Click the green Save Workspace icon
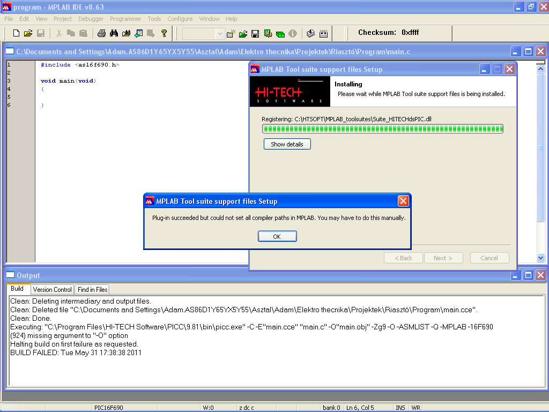549x412 pixels. click(x=255, y=34)
